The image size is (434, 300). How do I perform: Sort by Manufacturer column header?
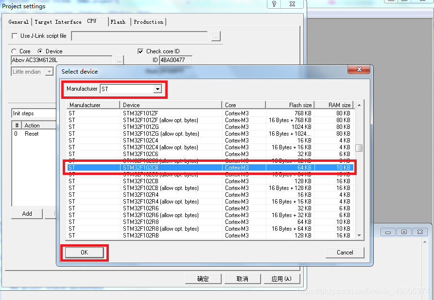[93, 105]
